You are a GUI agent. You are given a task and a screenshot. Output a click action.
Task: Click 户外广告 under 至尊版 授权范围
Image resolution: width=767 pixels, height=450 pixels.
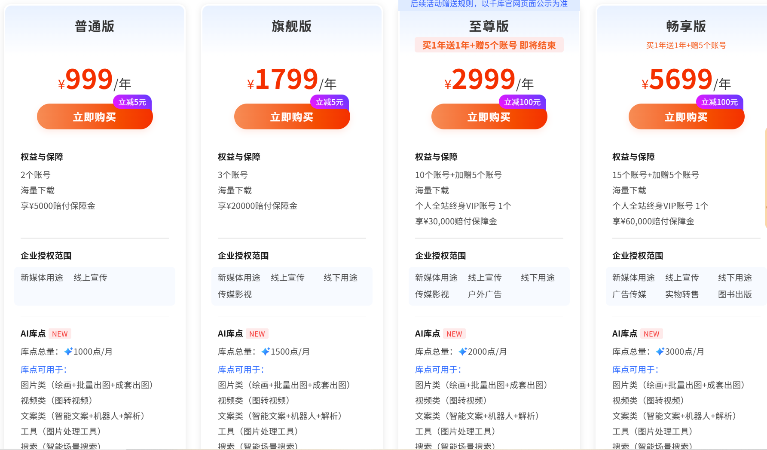(x=484, y=294)
